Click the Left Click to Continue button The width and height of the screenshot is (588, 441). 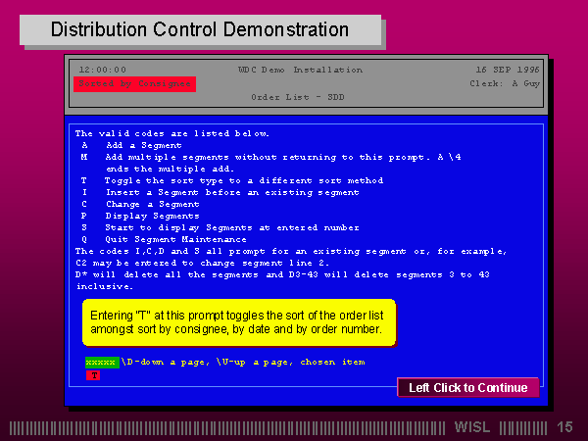pos(467,387)
